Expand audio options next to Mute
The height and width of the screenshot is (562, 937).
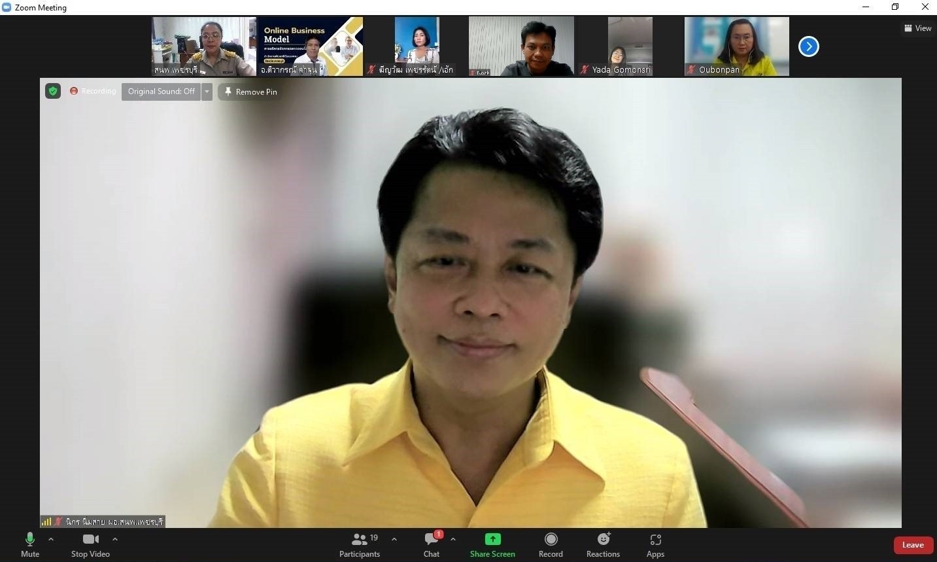[x=51, y=539]
